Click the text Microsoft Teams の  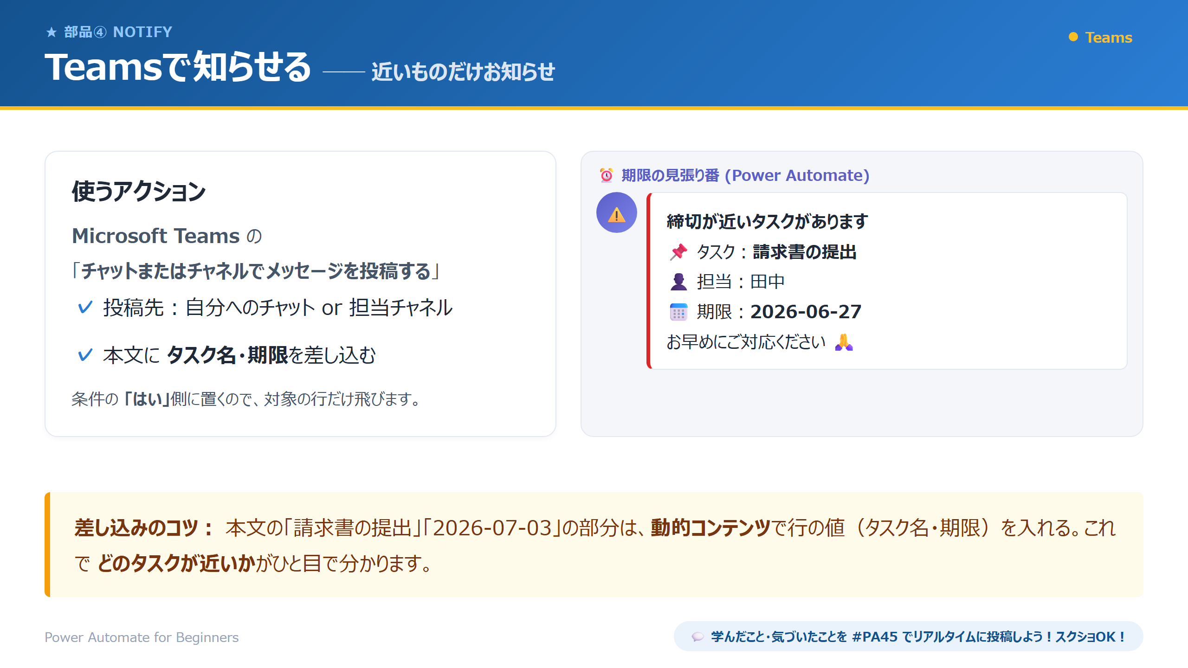pyautogui.click(x=167, y=236)
